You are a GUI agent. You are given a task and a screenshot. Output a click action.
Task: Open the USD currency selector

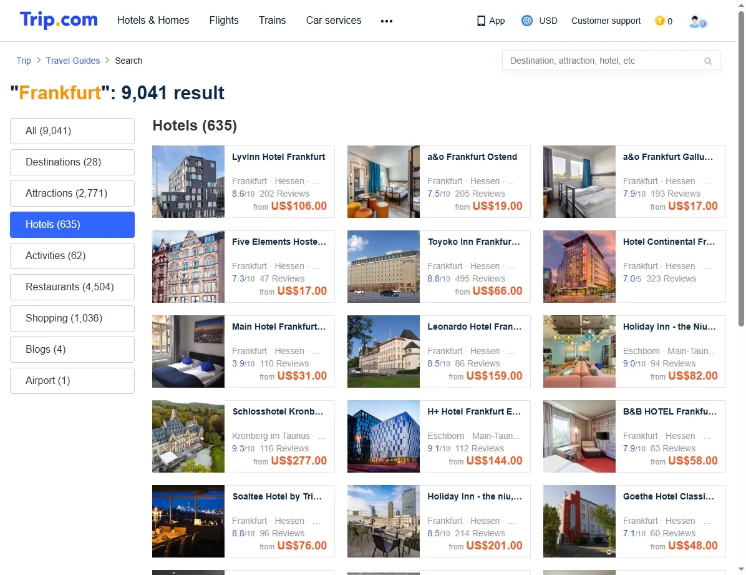click(x=548, y=21)
